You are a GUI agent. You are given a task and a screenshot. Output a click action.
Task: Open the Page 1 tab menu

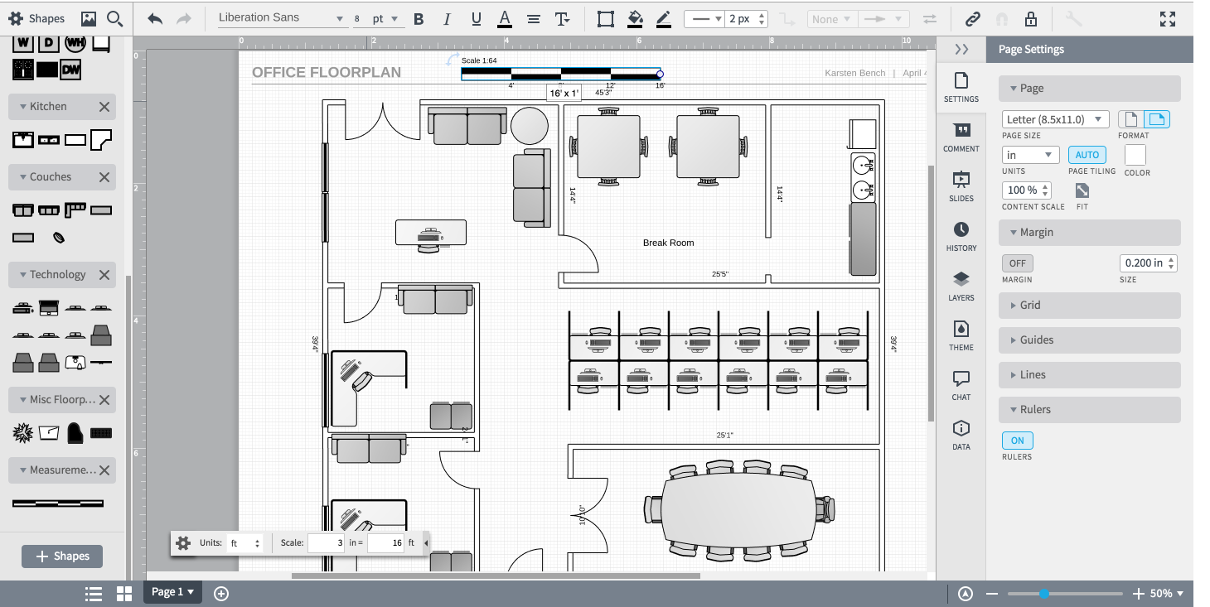tap(172, 592)
